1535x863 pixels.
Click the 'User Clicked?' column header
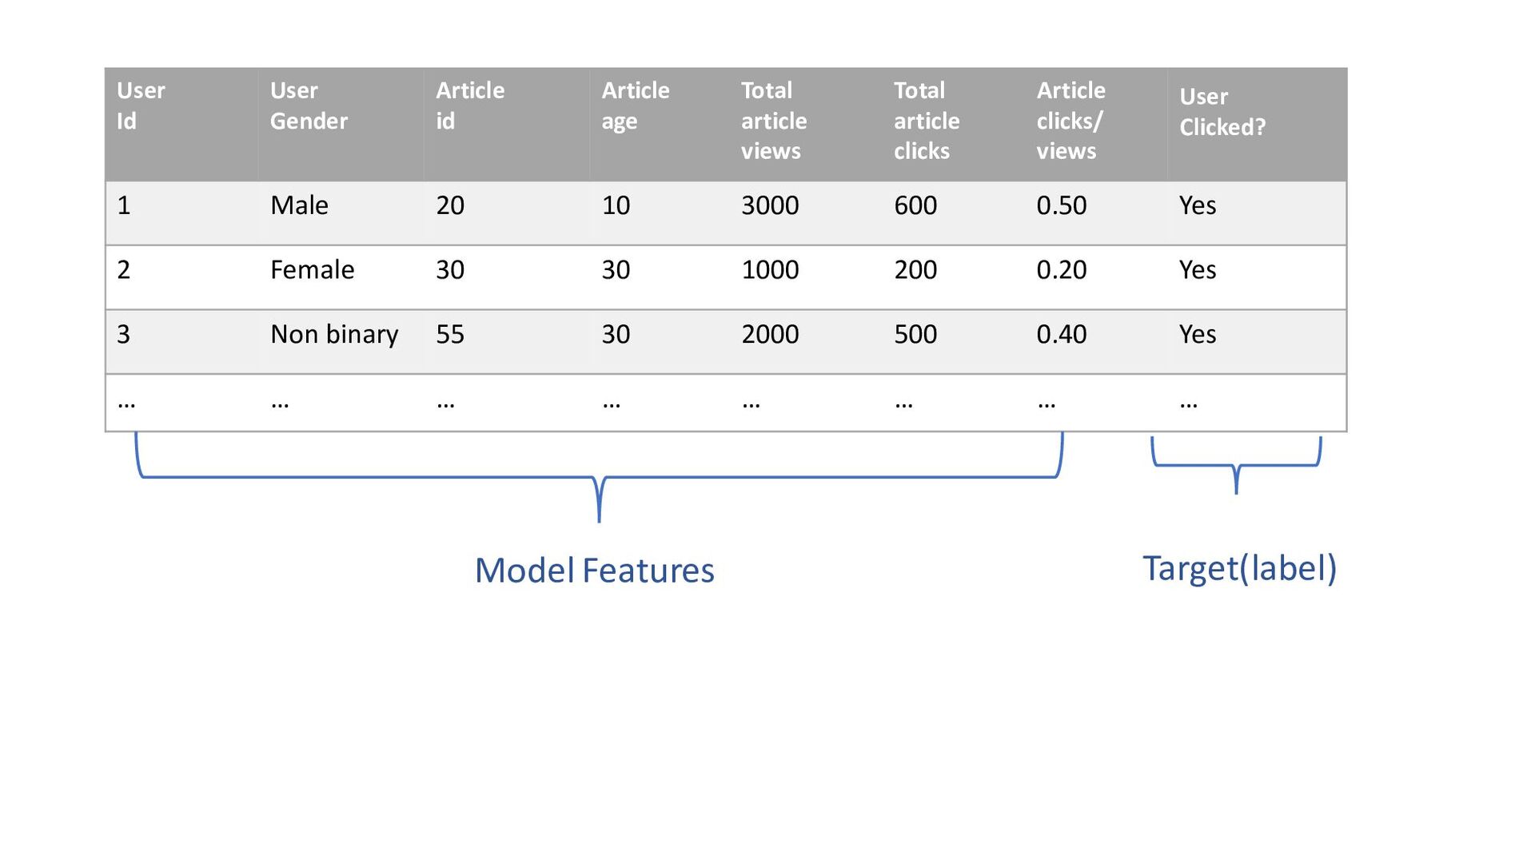(1257, 125)
